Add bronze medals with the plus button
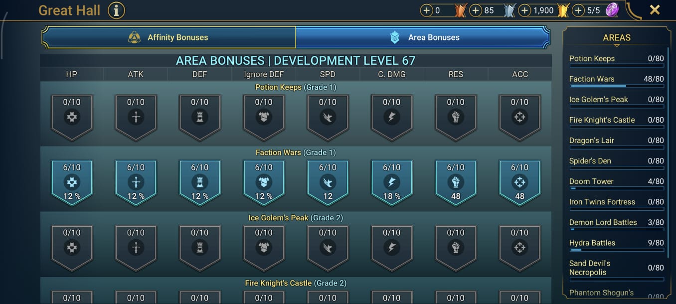The height and width of the screenshot is (304, 676). pyautogui.click(x=427, y=10)
